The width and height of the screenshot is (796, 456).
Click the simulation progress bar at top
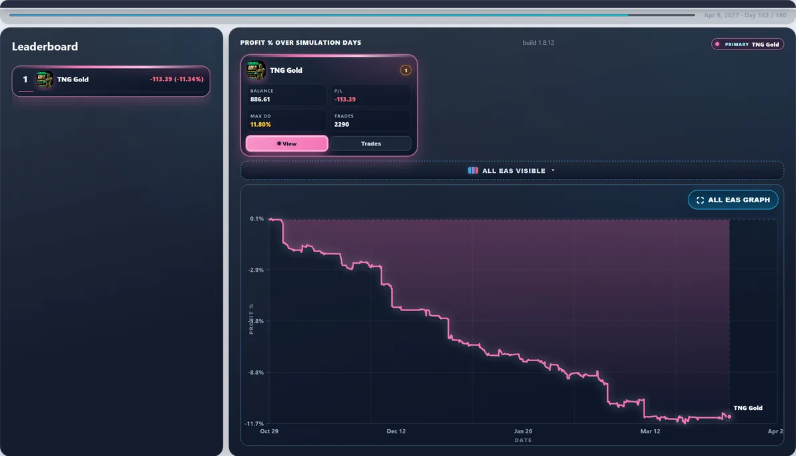352,15
